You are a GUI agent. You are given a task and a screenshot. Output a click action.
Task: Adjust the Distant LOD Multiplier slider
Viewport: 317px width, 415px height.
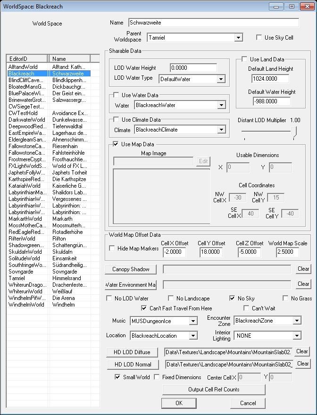pyautogui.click(x=294, y=132)
